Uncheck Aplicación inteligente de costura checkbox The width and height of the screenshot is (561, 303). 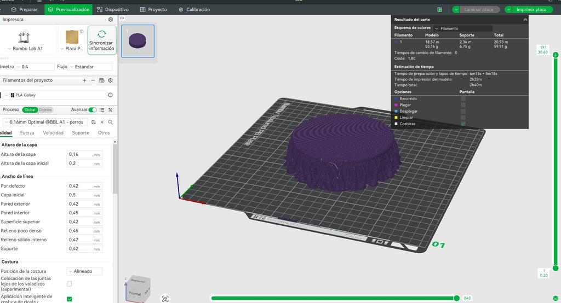70,299
